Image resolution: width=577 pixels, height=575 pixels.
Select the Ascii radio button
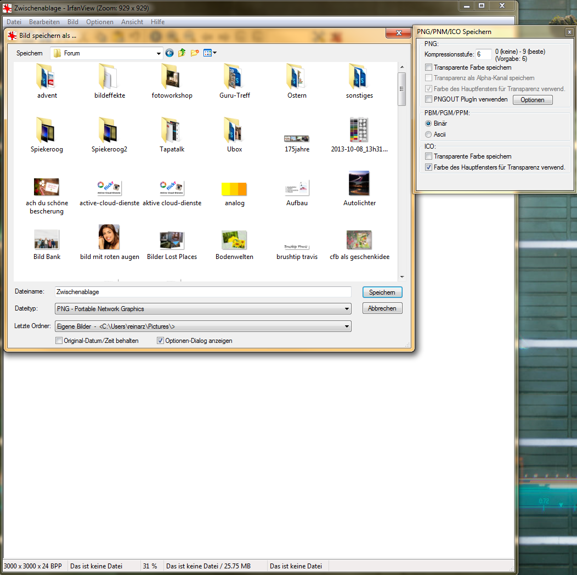(x=429, y=134)
